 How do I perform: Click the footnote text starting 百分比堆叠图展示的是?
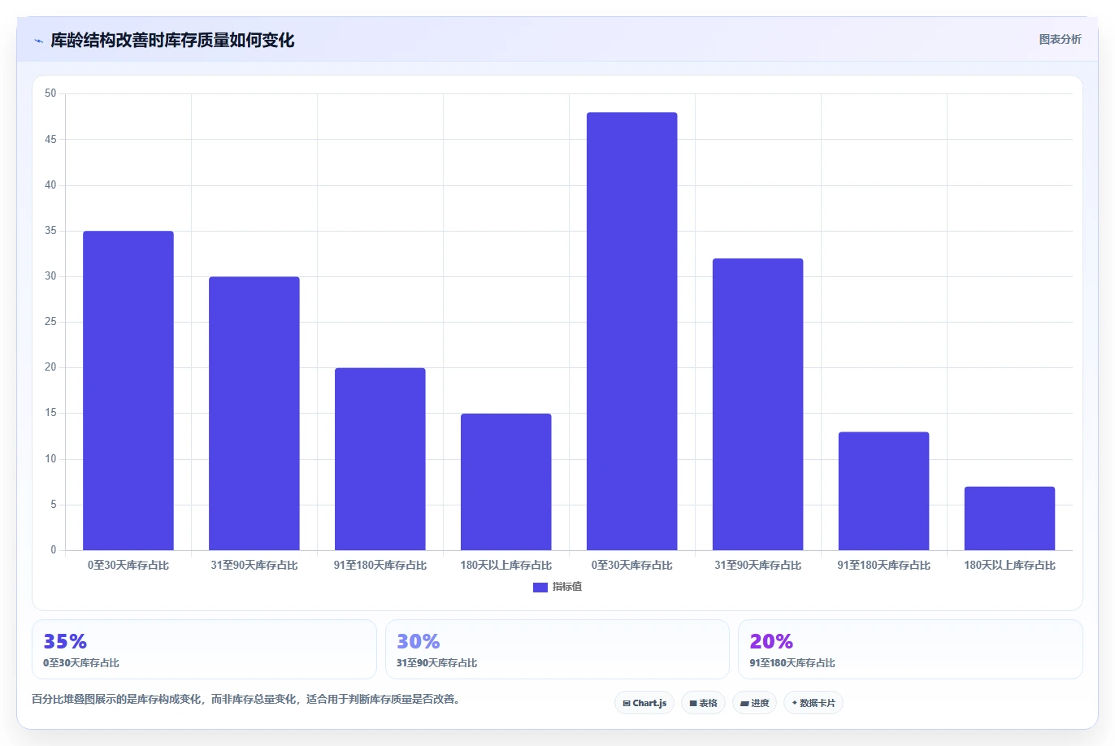[x=248, y=699]
